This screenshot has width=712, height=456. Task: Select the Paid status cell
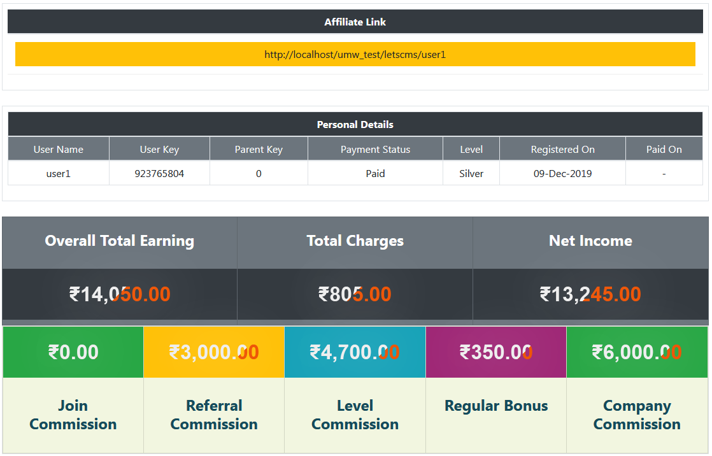pyautogui.click(x=375, y=173)
